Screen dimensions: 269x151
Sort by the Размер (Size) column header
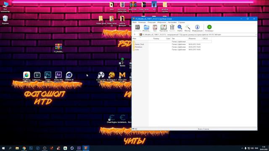point(156,39)
